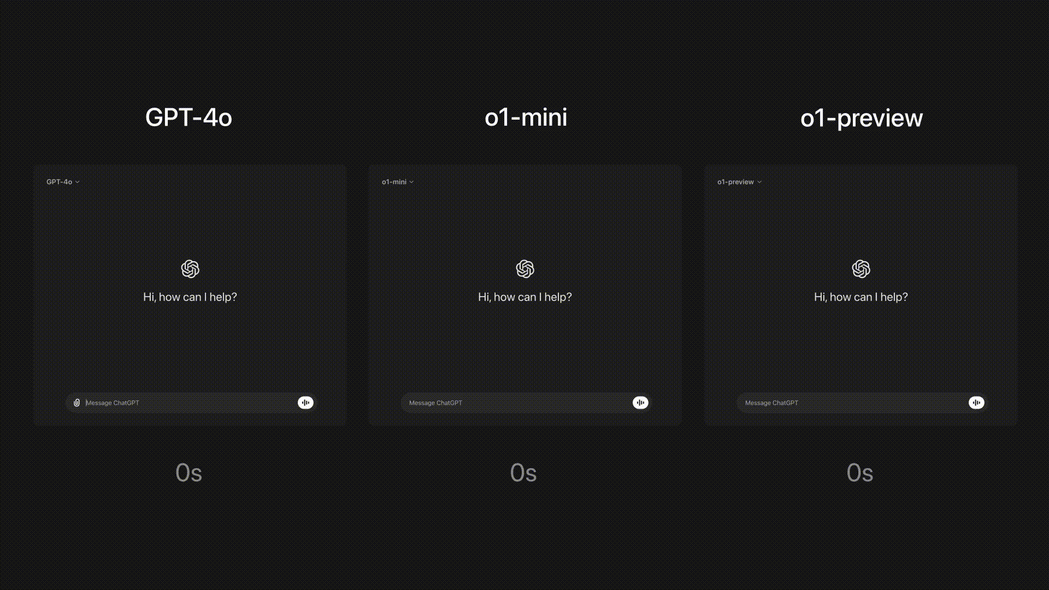Click "Hi, how can I help?" in o1-mini panel

[525, 297]
